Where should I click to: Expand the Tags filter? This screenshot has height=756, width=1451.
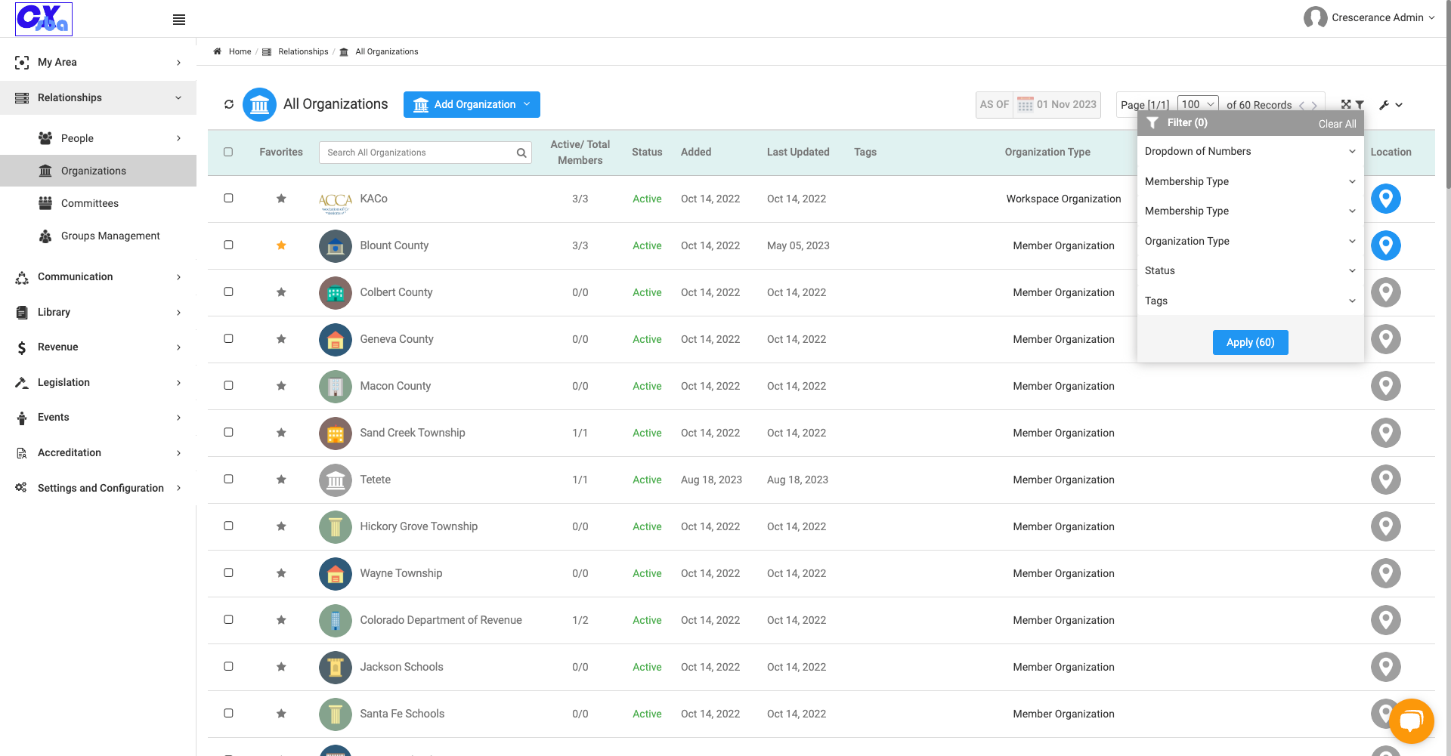pyautogui.click(x=1250, y=301)
